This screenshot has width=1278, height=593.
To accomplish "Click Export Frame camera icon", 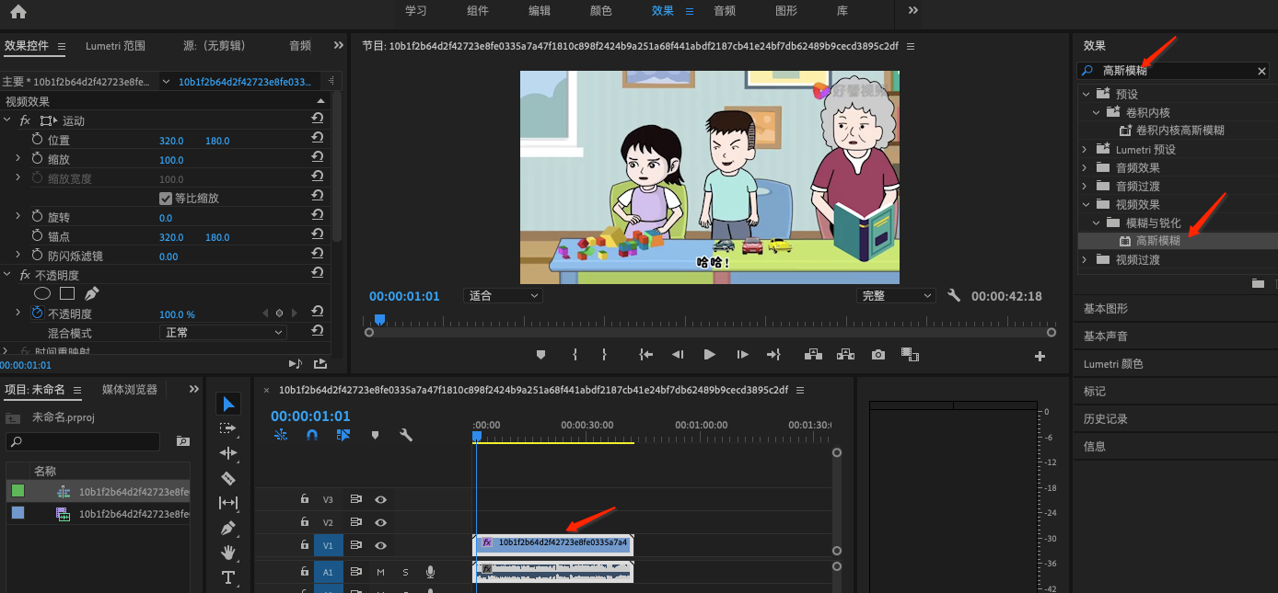I will pyautogui.click(x=878, y=354).
